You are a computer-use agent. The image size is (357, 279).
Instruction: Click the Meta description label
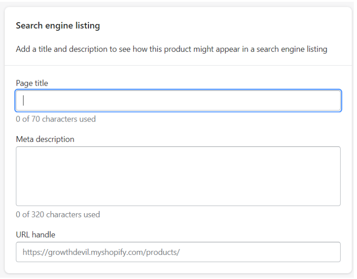(x=45, y=139)
